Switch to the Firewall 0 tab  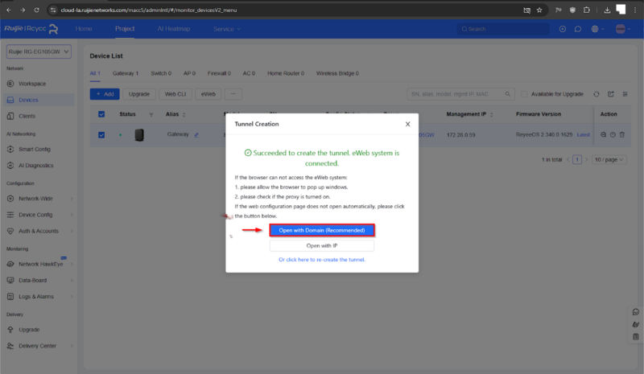pos(219,73)
